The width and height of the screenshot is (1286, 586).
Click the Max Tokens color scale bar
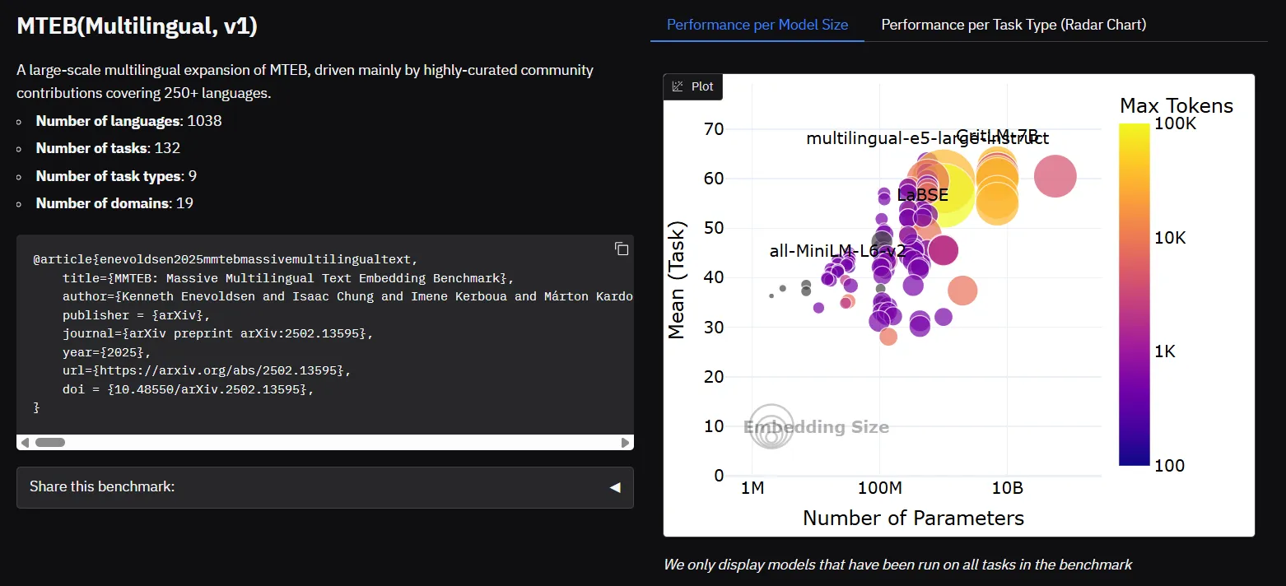click(x=1135, y=295)
